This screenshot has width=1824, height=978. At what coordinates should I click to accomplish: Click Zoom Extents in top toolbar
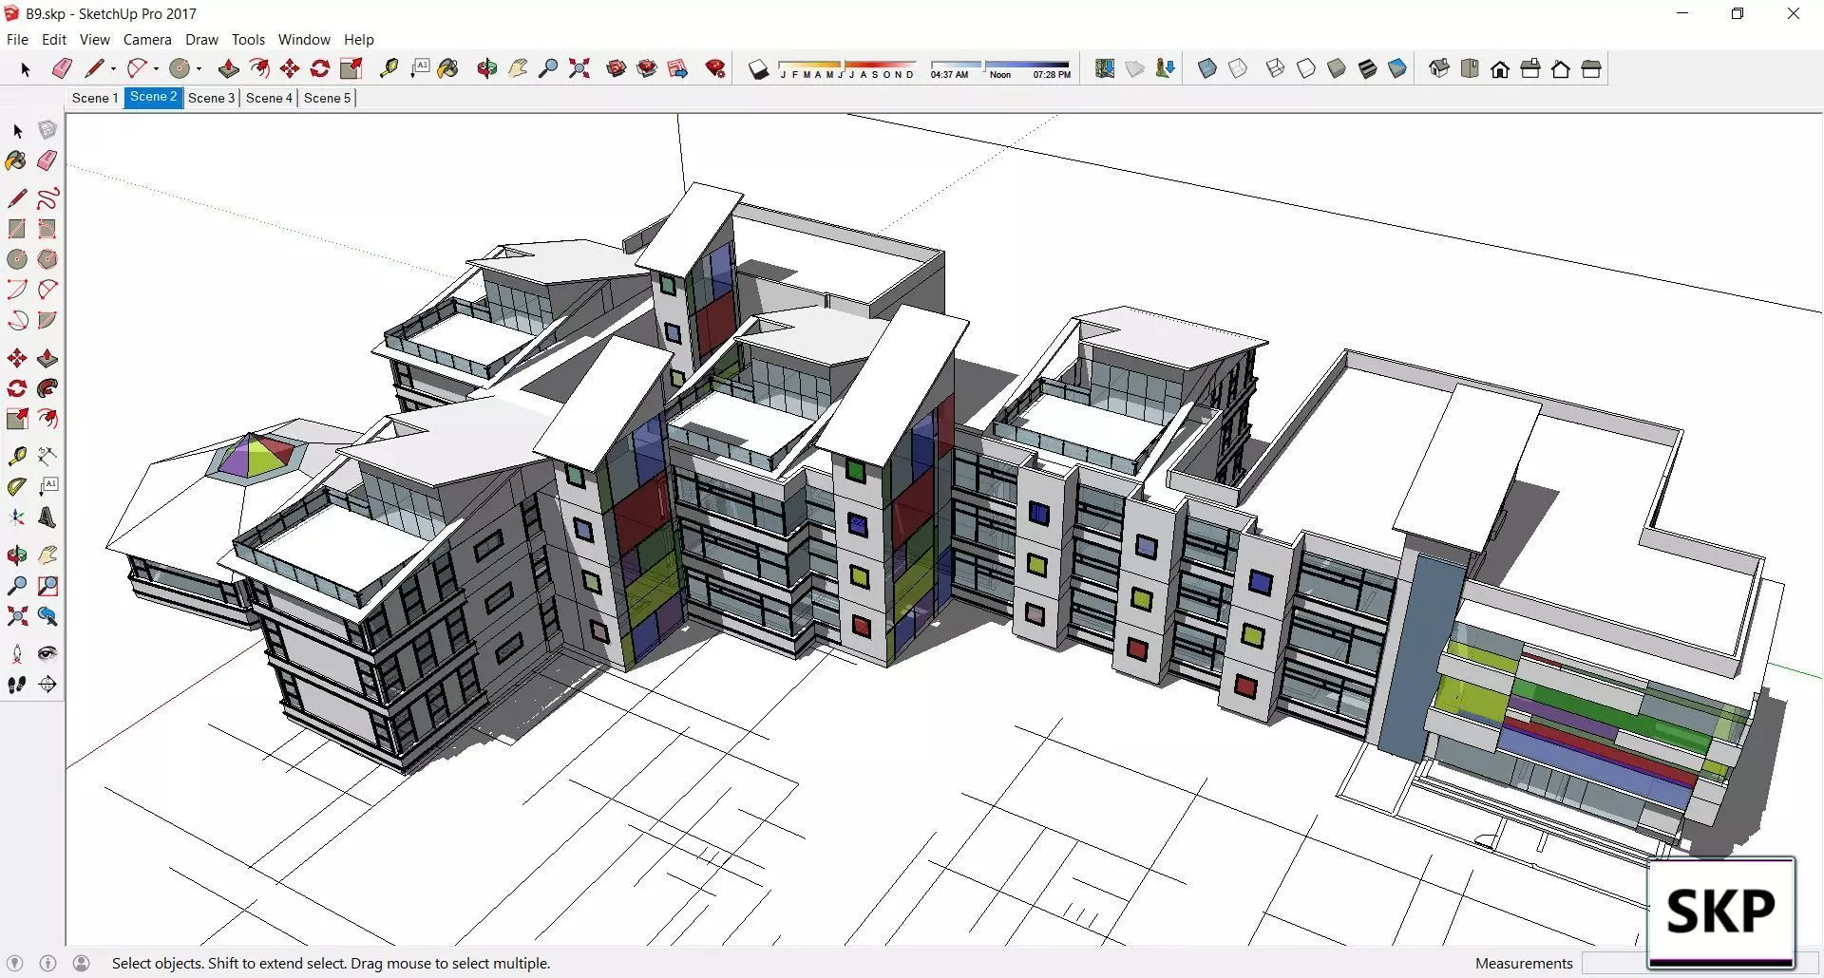pos(579,68)
